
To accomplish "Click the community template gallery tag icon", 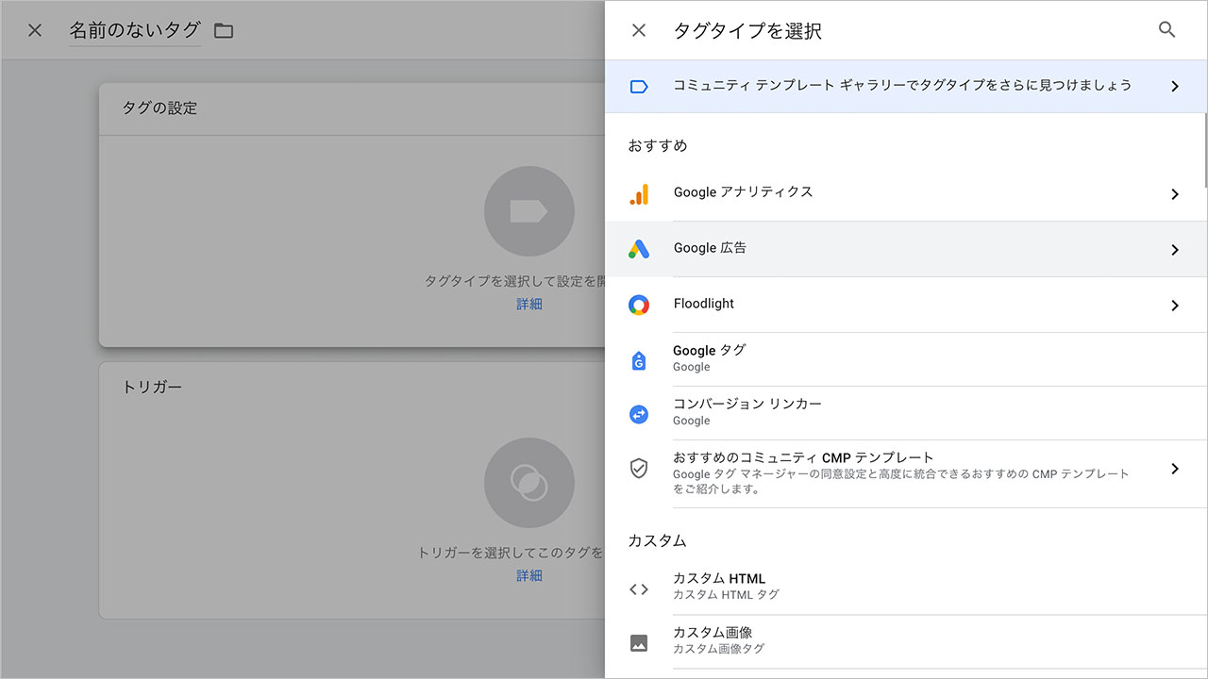I will click(640, 86).
